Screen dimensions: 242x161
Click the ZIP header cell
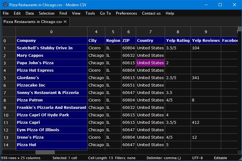[x=129, y=41]
